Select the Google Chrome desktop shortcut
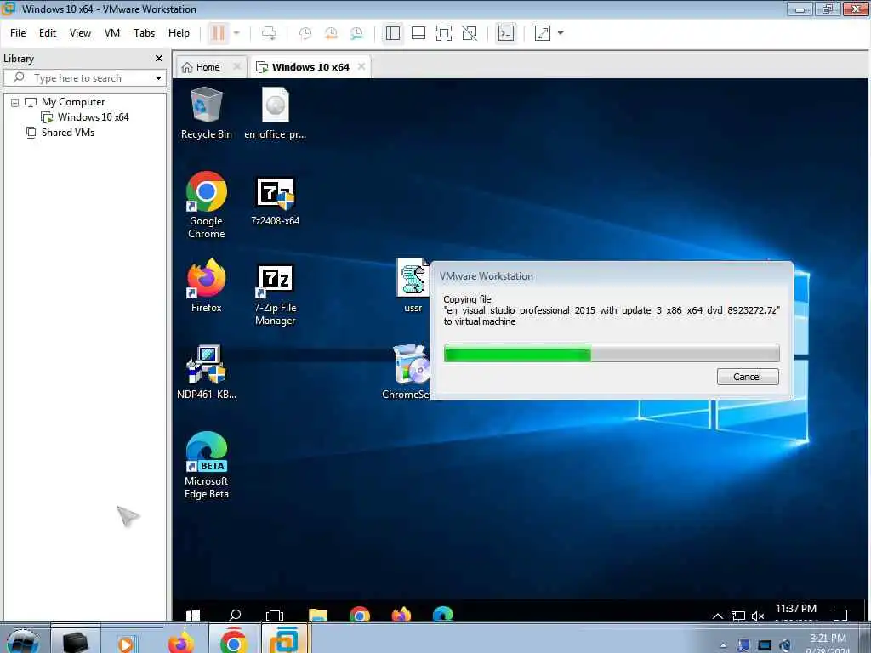This screenshot has height=653, width=871. [x=206, y=206]
